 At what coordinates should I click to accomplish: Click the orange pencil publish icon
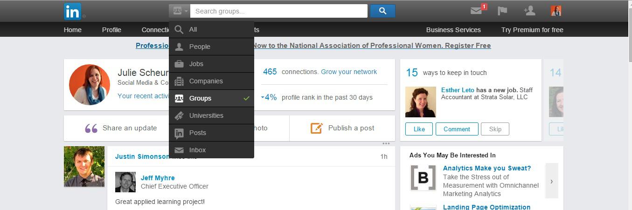[x=317, y=128]
